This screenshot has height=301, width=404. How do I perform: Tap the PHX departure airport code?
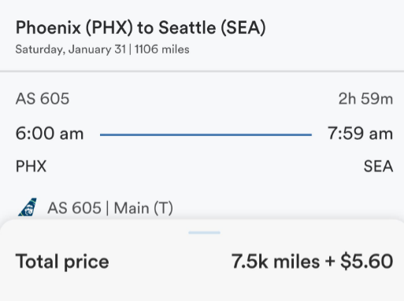31,166
